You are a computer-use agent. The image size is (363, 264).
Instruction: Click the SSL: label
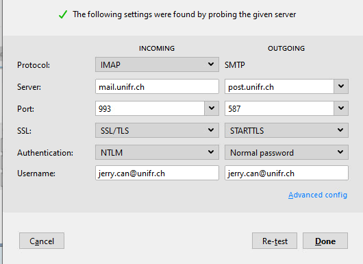24,131
